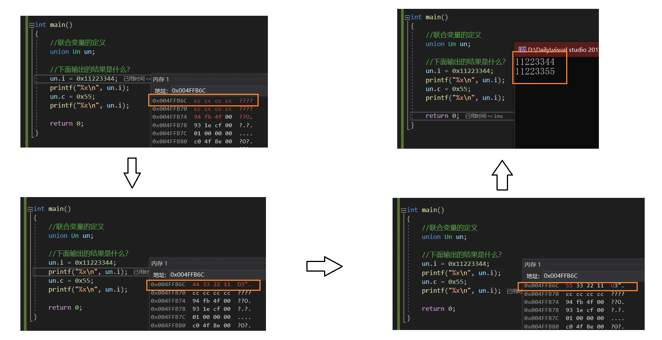Click the console window icon beside D:\Daily title
The height and width of the screenshot is (340, 662).
[x=522, y=50]
